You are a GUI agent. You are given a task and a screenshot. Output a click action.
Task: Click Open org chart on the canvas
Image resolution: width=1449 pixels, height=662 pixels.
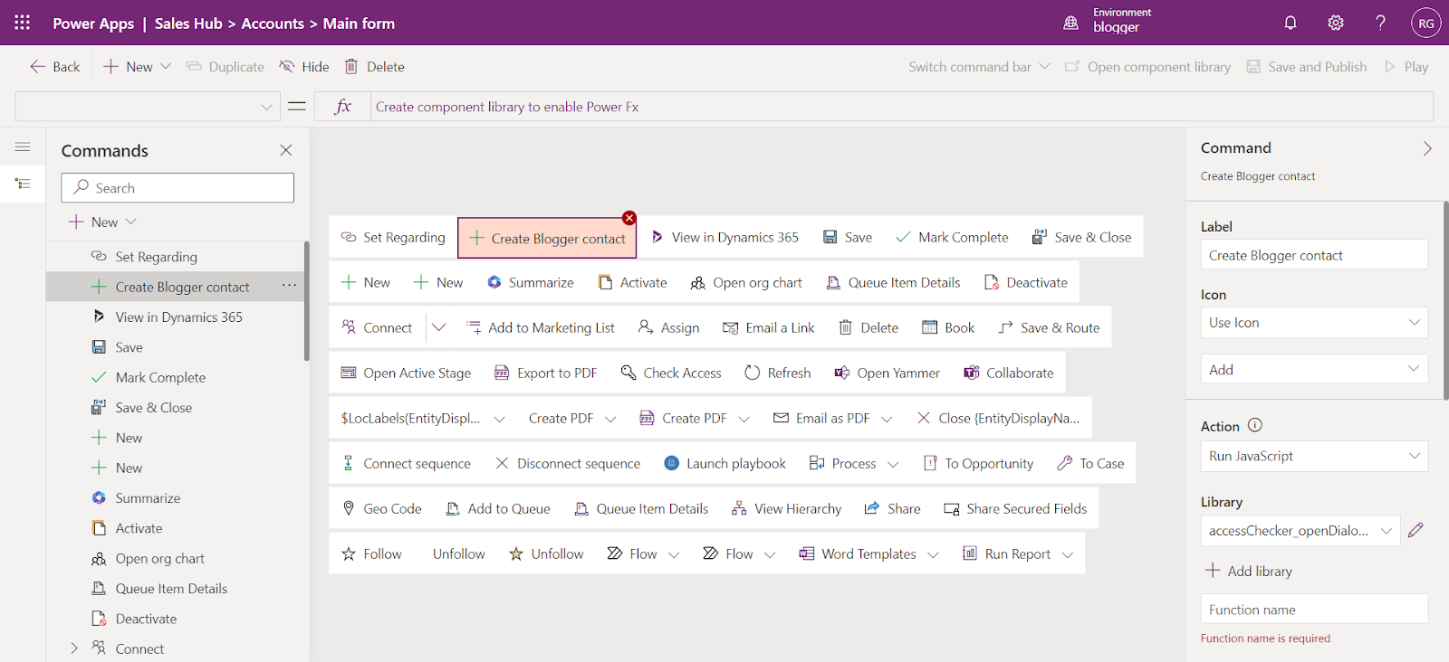[x=746, y=283]
